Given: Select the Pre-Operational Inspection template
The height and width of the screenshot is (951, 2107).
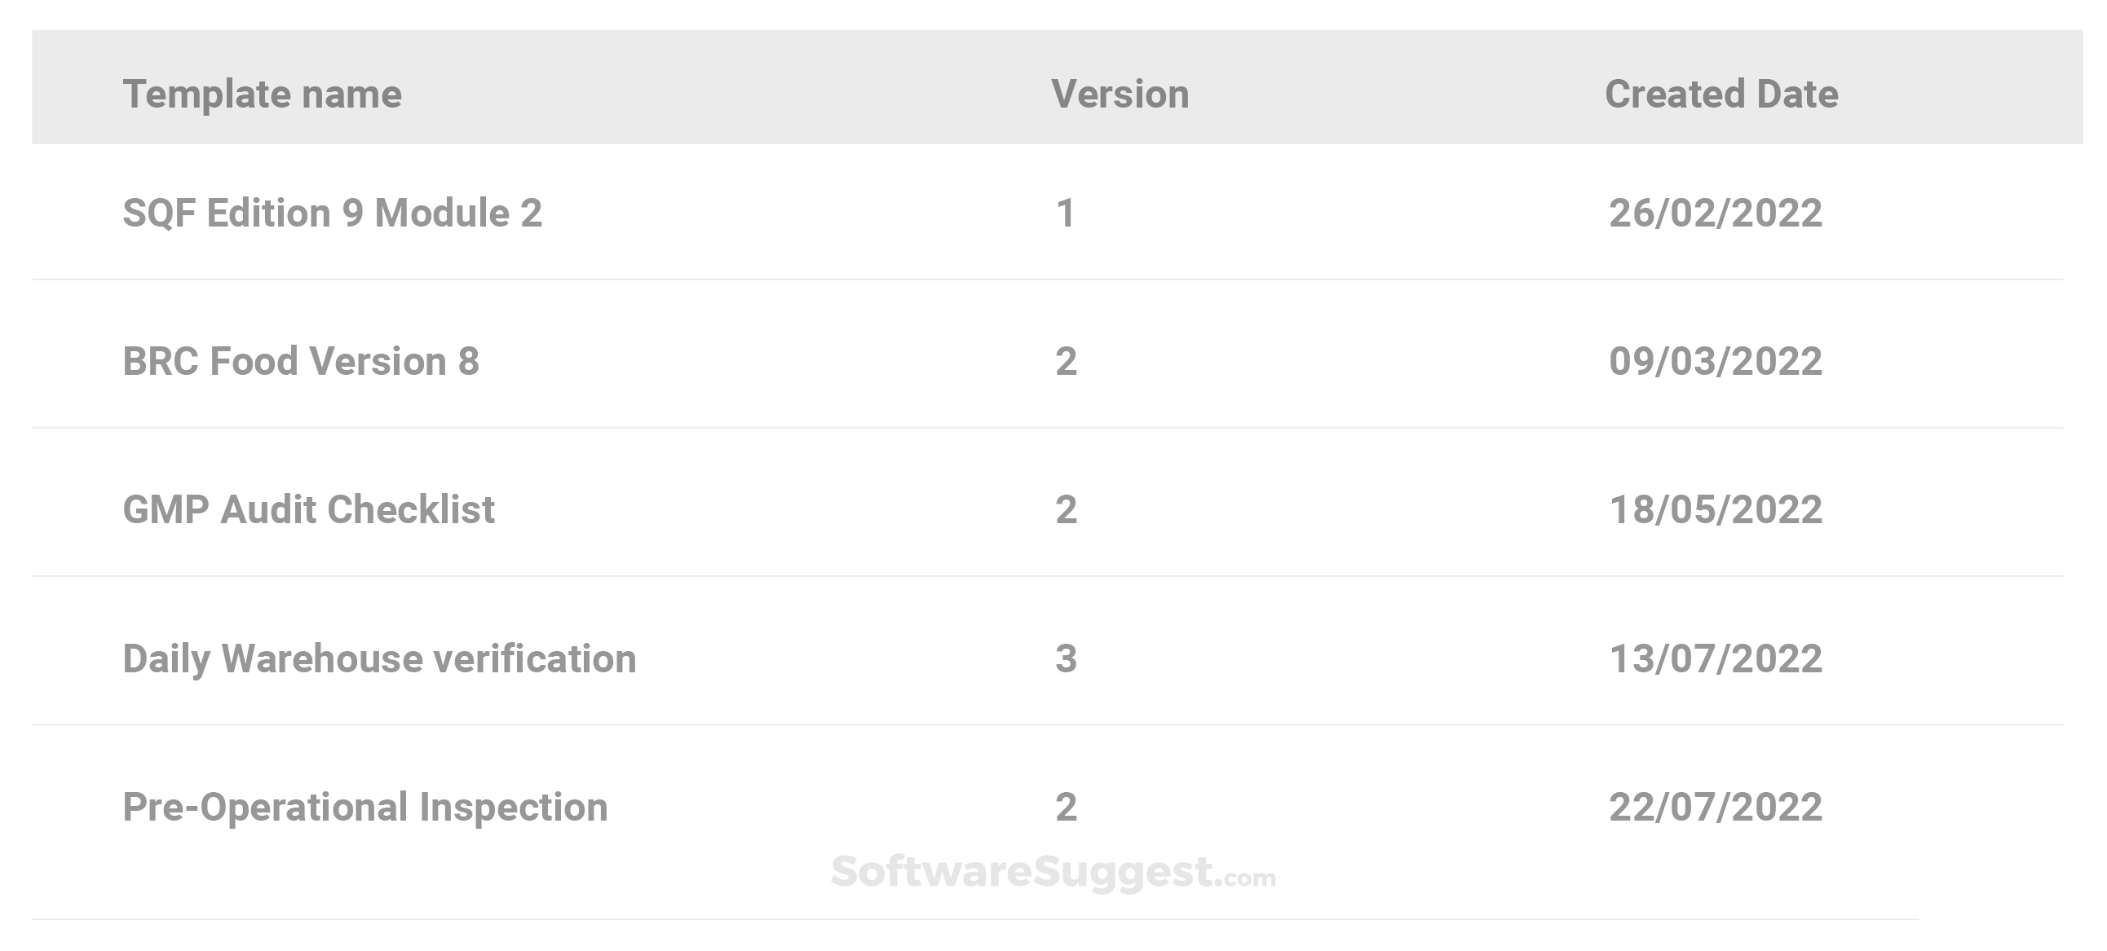Looking at the screenshot, I should coord(364,807).
